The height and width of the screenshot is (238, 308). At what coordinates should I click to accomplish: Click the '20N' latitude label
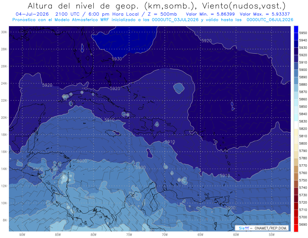[4, 118]
